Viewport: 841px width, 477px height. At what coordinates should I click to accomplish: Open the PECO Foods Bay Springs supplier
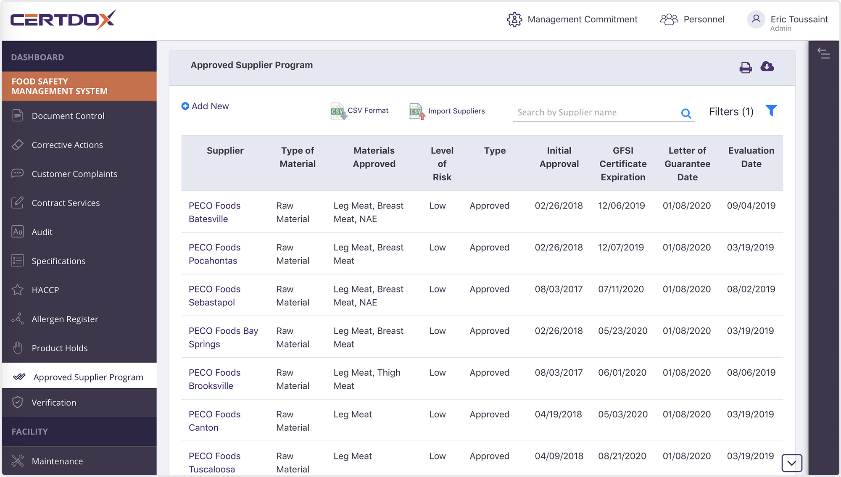pyautogui.click(x=223, y=337)
